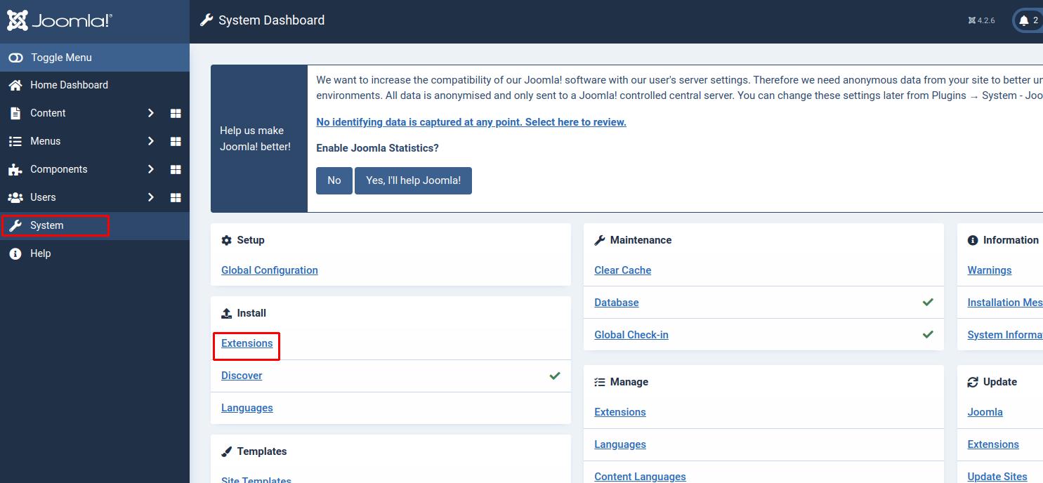
Task: Open the Users dashboard grid icon
Action: tap(176, 197)
